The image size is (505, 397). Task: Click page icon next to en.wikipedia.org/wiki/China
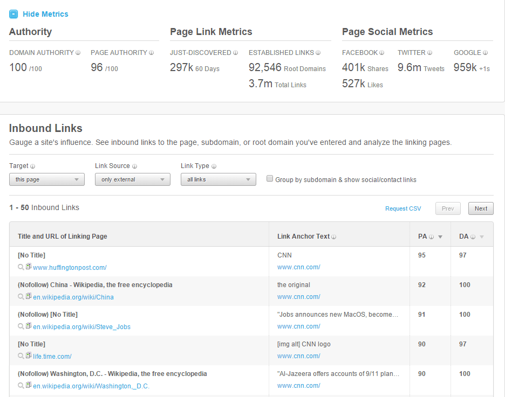(29, 296)
